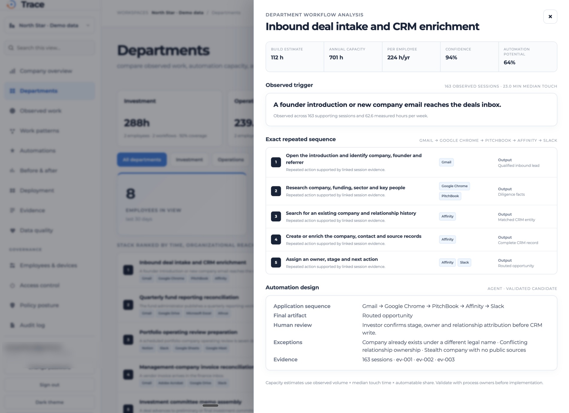Viewport: 569px width, 413px height.
Task: Click the Before & after sidebar icon
Action: tap(12, 170)
